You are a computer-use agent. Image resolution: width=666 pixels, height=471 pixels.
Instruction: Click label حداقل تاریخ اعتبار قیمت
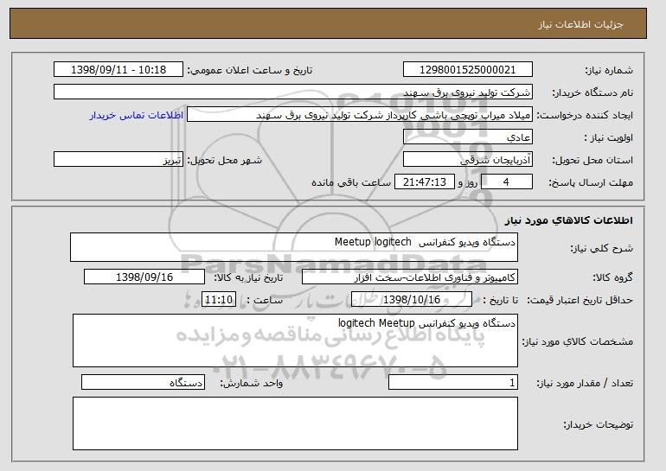pos(580,300)
